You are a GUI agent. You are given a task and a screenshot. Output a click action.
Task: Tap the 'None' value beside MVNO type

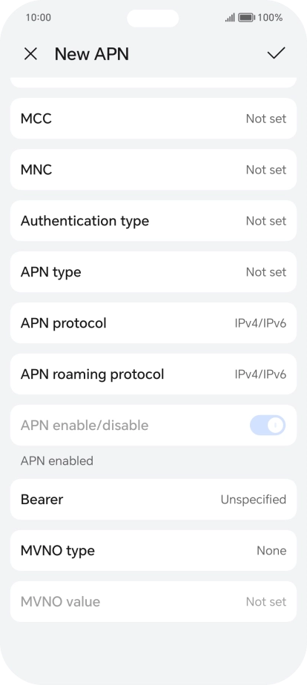(271, 550)
